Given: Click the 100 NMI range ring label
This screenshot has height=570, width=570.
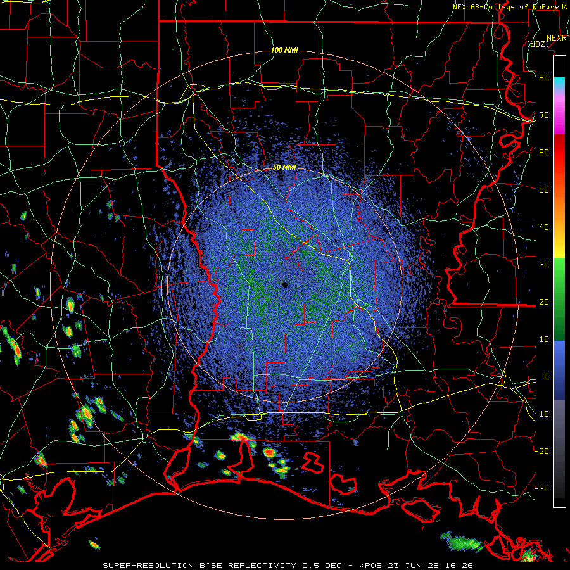Looking at the screenshot, I should (x=284, y=50).
